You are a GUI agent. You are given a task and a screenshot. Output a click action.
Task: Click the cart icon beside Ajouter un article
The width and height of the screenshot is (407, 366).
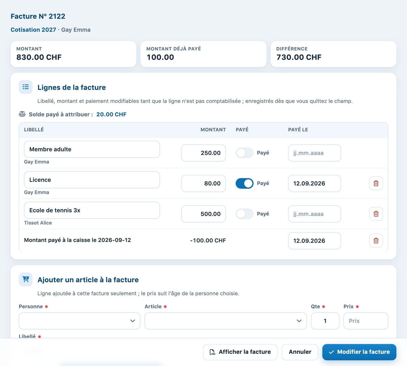pos(26,279)
